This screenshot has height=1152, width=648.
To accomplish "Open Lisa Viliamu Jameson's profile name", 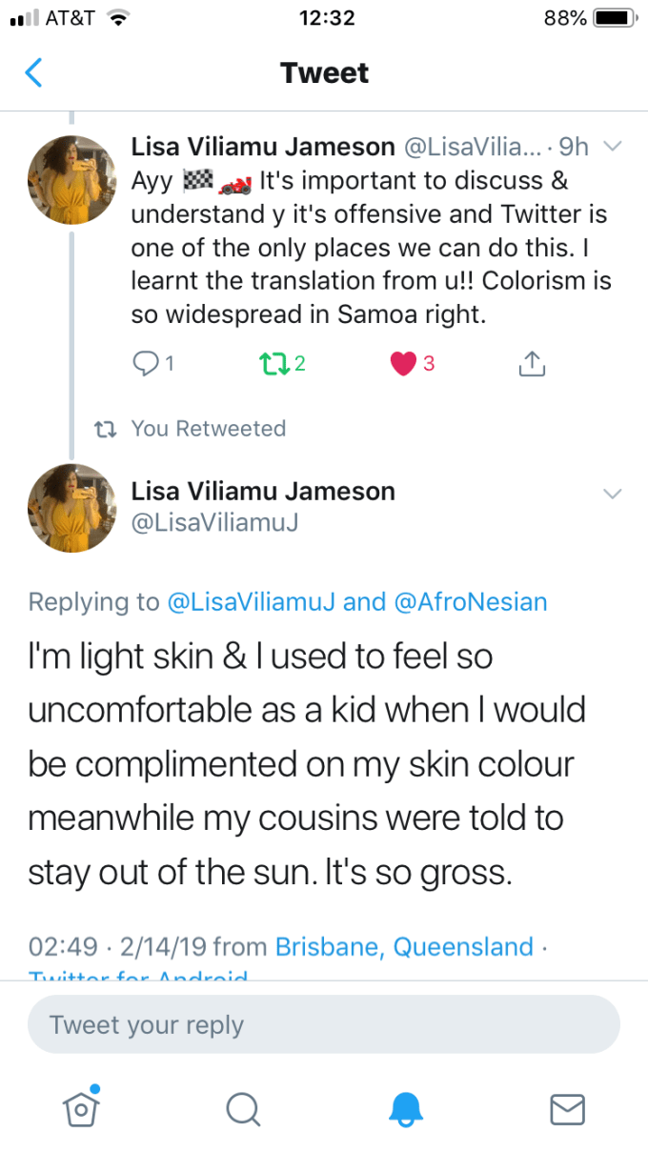I will (x=263, y=492).
